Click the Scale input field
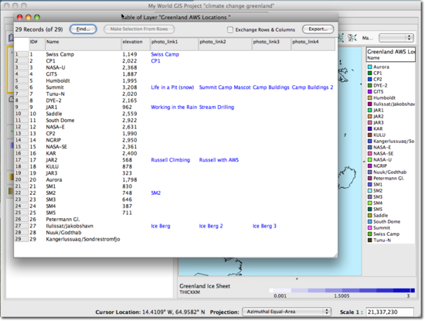 [x=389, y=312]
